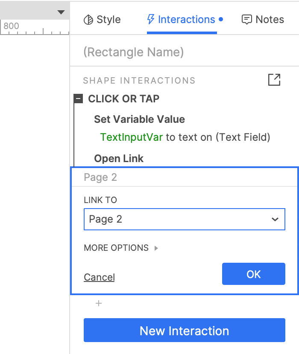299x354 pixels.
Task: Click the New Interaction button
Action: click(x=184, y=331)
